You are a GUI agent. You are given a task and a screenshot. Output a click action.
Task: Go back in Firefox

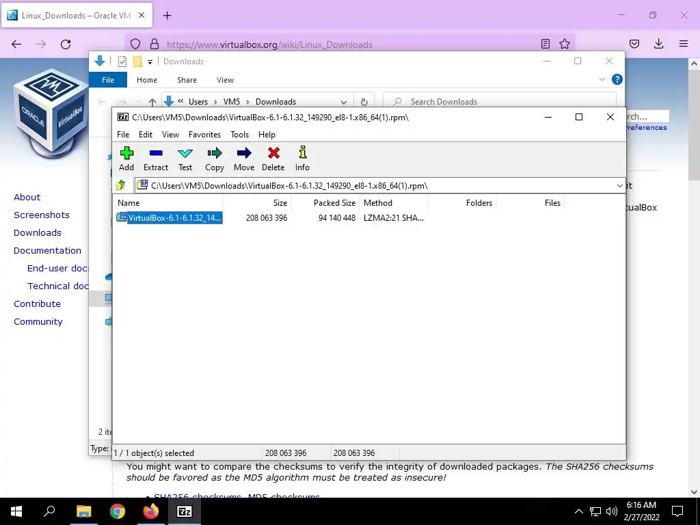pos(16,44)
